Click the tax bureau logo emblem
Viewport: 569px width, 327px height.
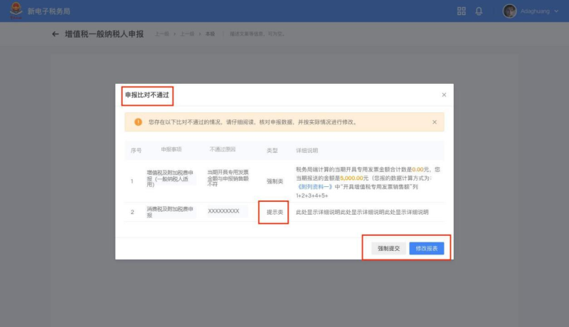click(x=14, y=12)
